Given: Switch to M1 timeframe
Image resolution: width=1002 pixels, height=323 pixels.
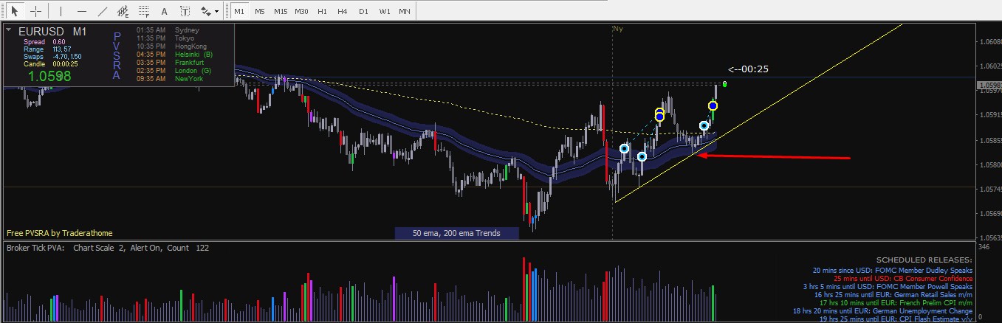Looking at the screenshot, I should click(x=239, y=12).
